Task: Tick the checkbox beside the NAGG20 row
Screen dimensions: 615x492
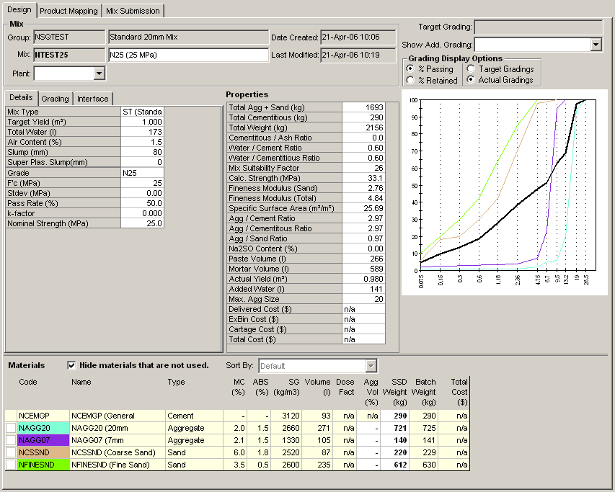Action: (x=11, y=429)
